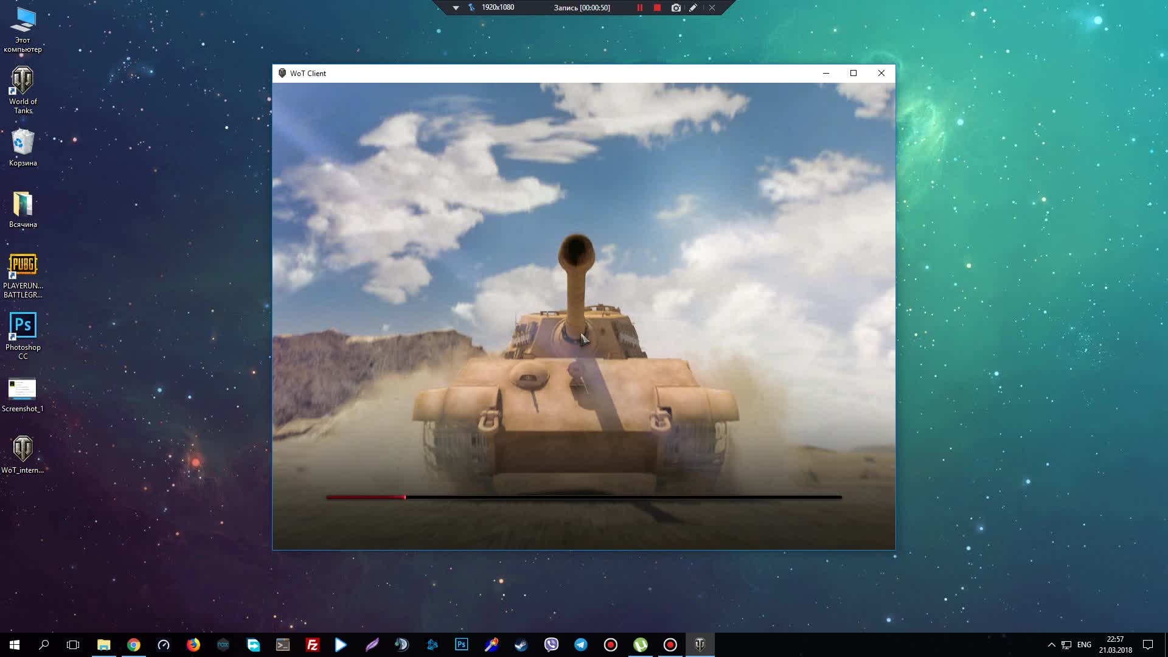1168x657 pixels.
Task: Open the SteelSeries-style head icon in taskbar
Action: click(402, 645)
